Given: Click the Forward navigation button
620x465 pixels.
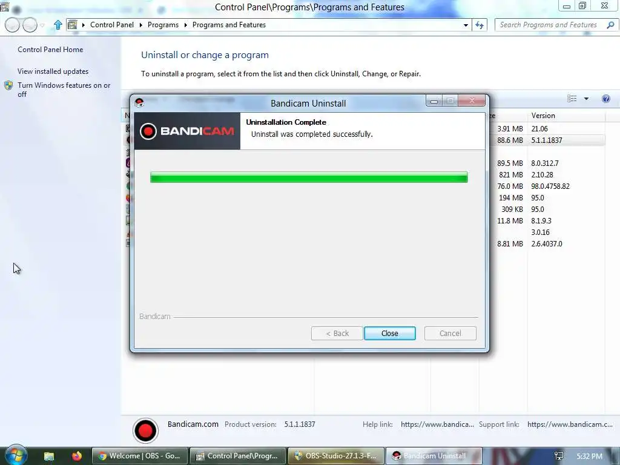Looking at the screenshot, I should [x=30, y=25].
